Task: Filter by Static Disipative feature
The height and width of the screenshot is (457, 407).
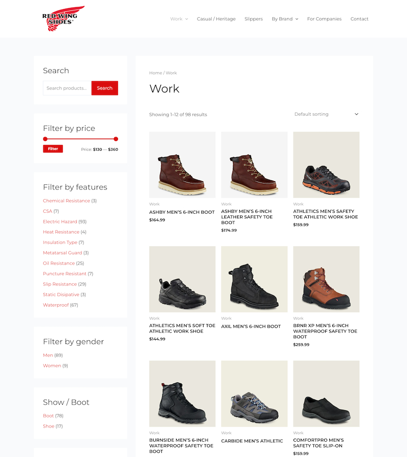Action: pyautogui.click(x=61, y=295)
